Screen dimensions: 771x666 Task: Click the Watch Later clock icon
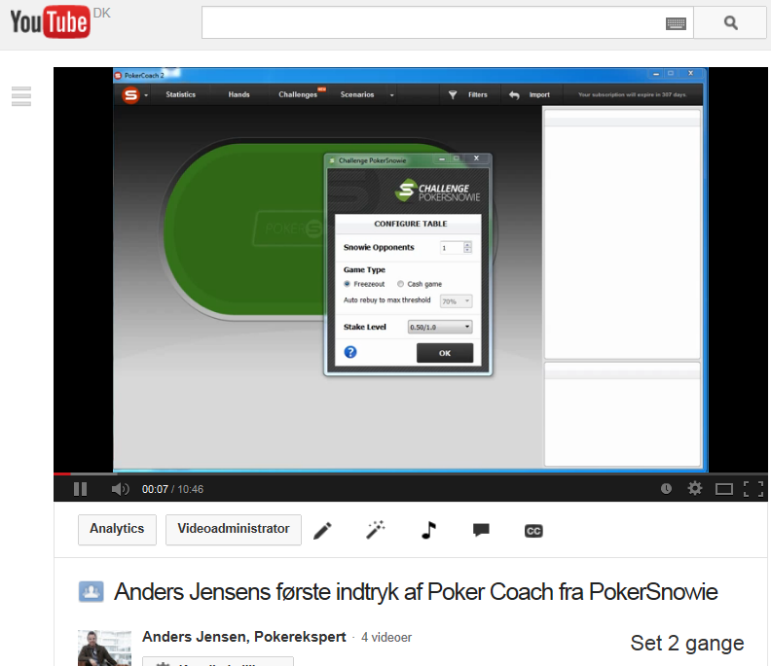pyautogui.click(x=666, y=489)
